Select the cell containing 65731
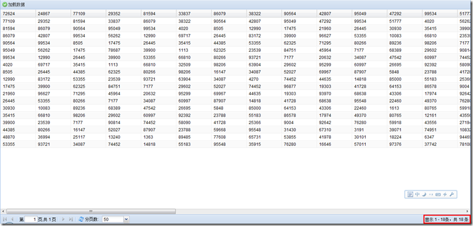 (264, 137)
